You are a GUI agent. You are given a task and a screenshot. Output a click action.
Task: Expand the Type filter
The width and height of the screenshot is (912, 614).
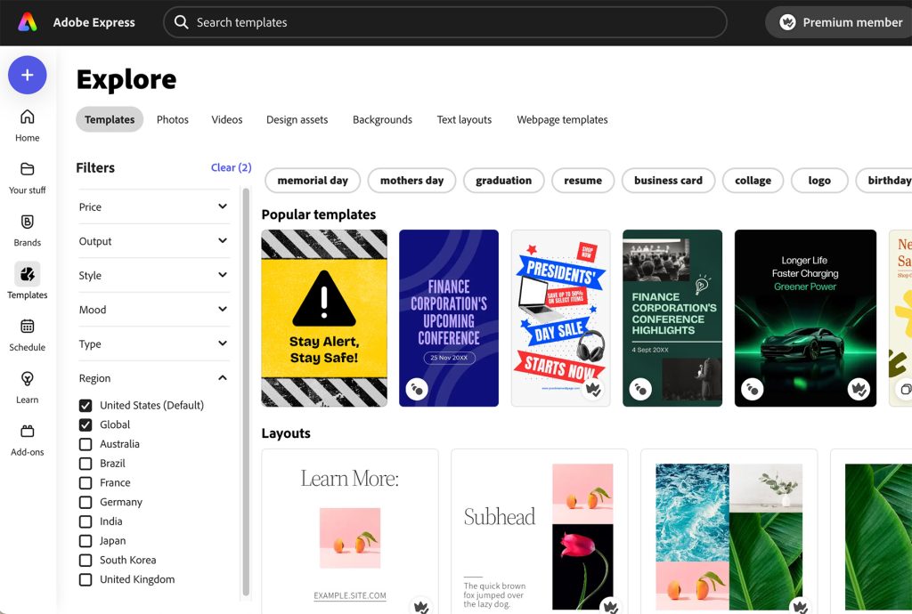154,343
